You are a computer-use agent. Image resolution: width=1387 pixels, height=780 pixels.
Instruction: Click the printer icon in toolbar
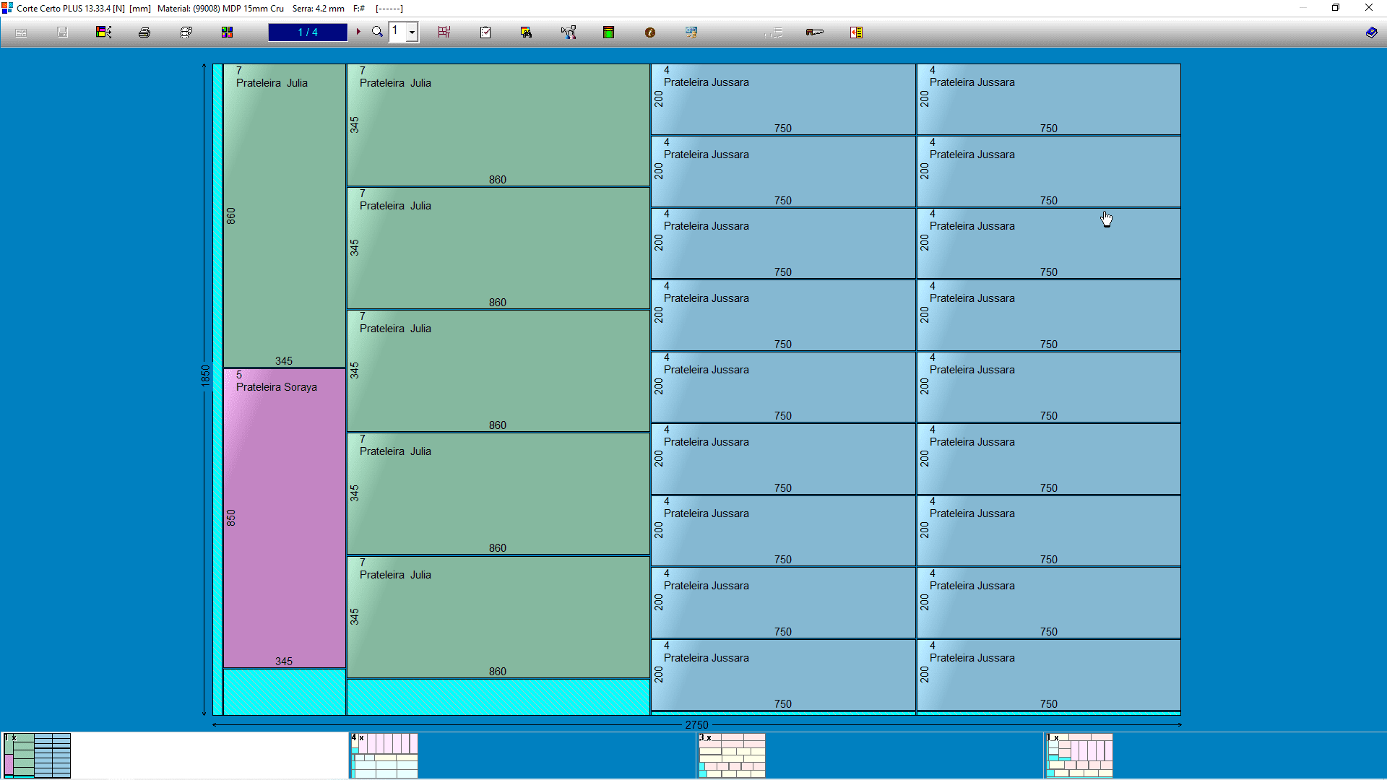pos(144,32)
